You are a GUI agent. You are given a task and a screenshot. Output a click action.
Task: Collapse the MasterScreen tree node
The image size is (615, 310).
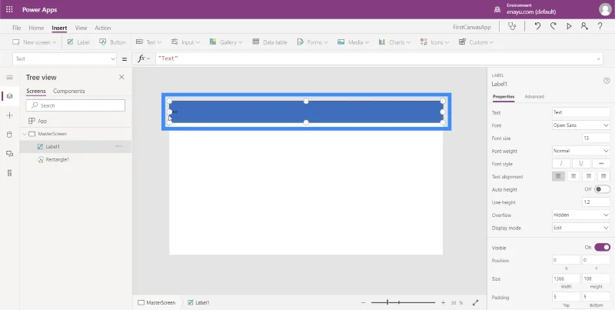25,134
